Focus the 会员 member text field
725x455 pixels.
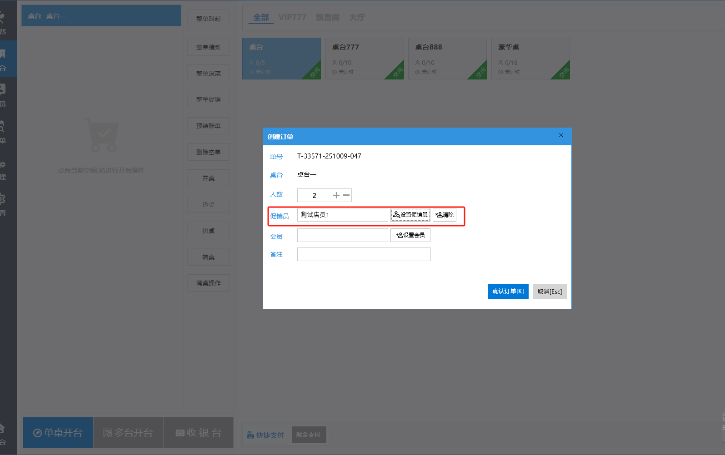(x=342, y=235)
